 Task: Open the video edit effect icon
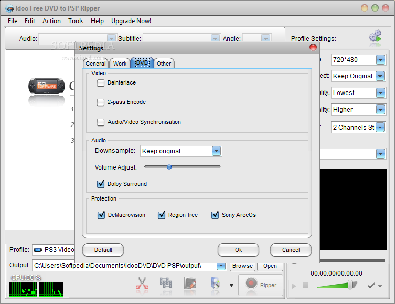coord(190,284)
